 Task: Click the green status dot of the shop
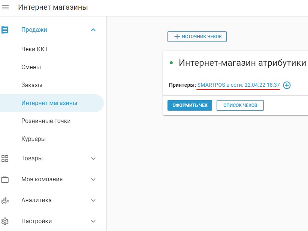click(171, 63)
